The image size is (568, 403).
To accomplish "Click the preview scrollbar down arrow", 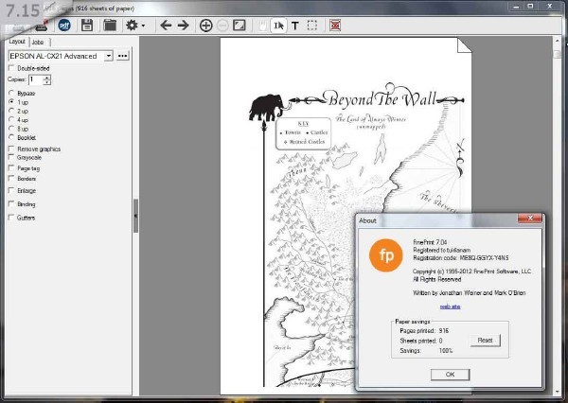I will [558, 392].
